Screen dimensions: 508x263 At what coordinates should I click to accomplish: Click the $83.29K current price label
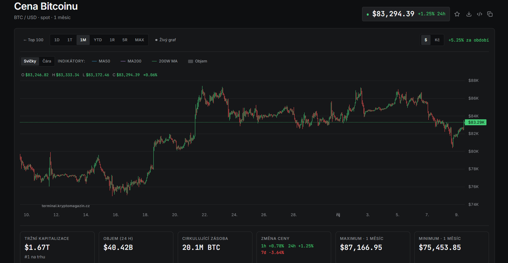coord(476,122)
